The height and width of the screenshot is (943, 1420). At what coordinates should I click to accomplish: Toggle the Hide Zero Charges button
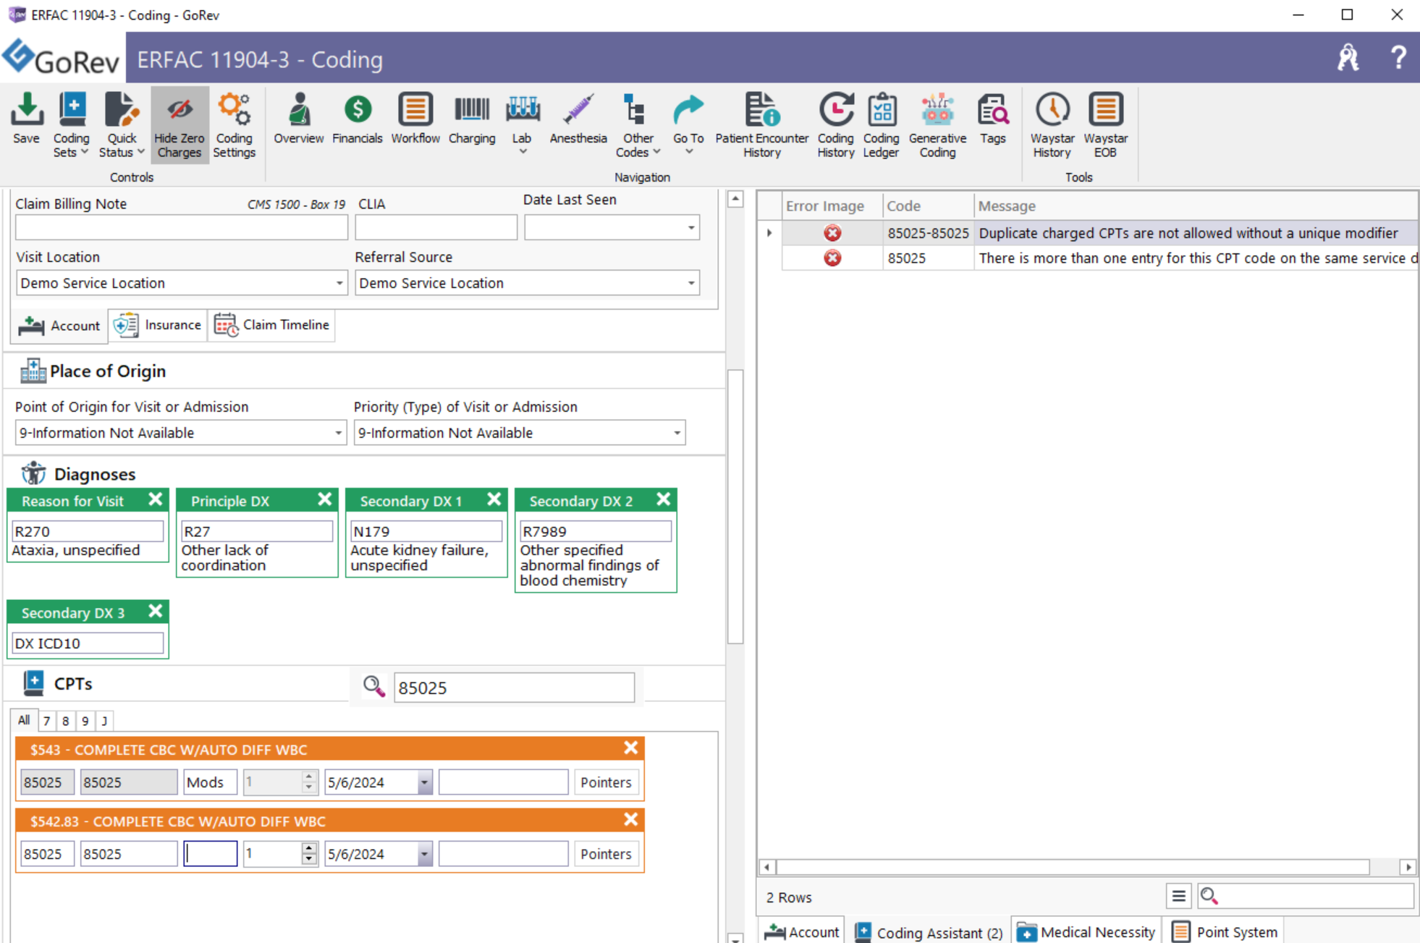tap(179, 125)
